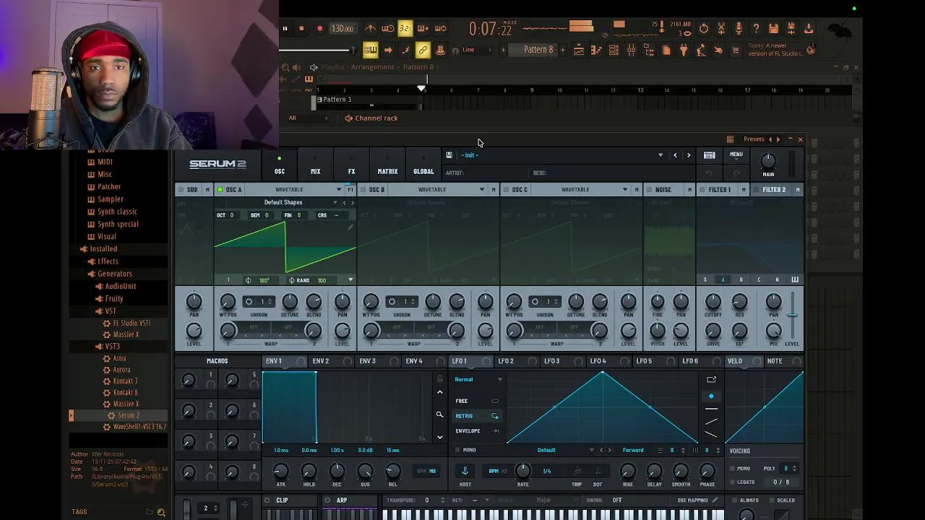Check the LFO MONO checkbox

pos(457,450)
